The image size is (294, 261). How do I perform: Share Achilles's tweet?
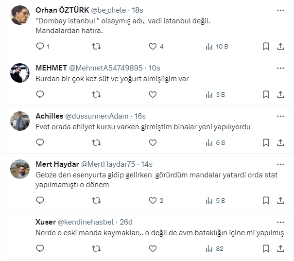[x=280, y=142]
